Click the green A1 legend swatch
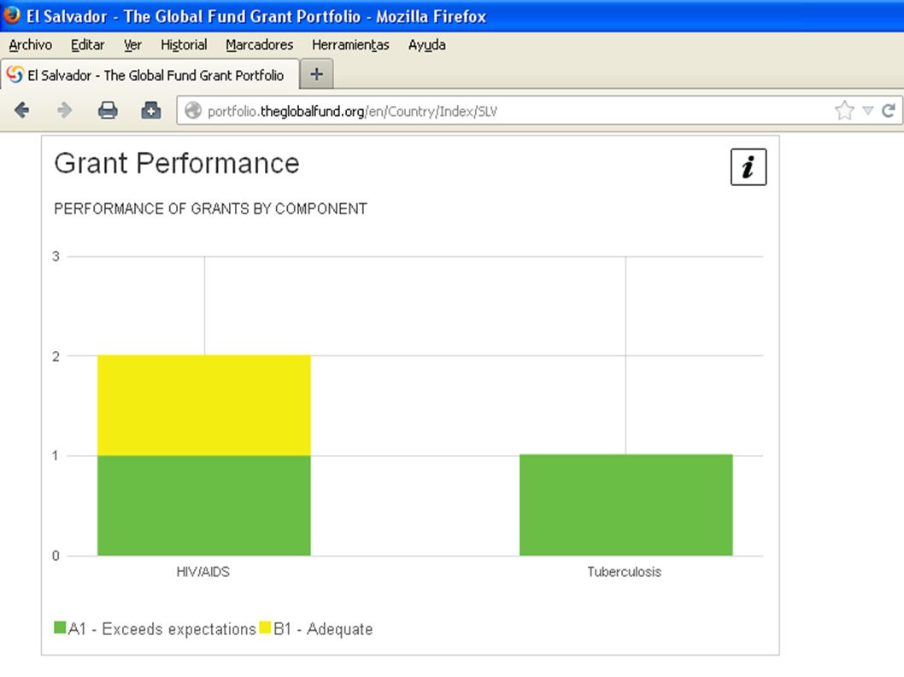The width and height of the screenshot is (904, 677). pos(60,627)
